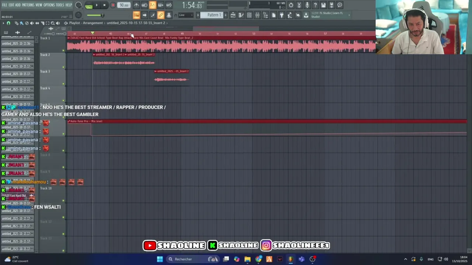Image resolution: width=472 pixels, height=265 pixels.
Task: Select the playlist Slip tool
Action: click(37, 23)
